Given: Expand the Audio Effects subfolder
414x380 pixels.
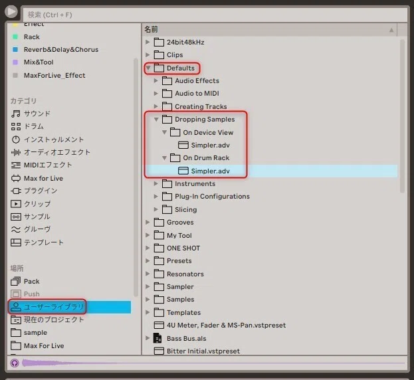Looking at the screenshot, I should pyautogui.click(x=155, y=80).
